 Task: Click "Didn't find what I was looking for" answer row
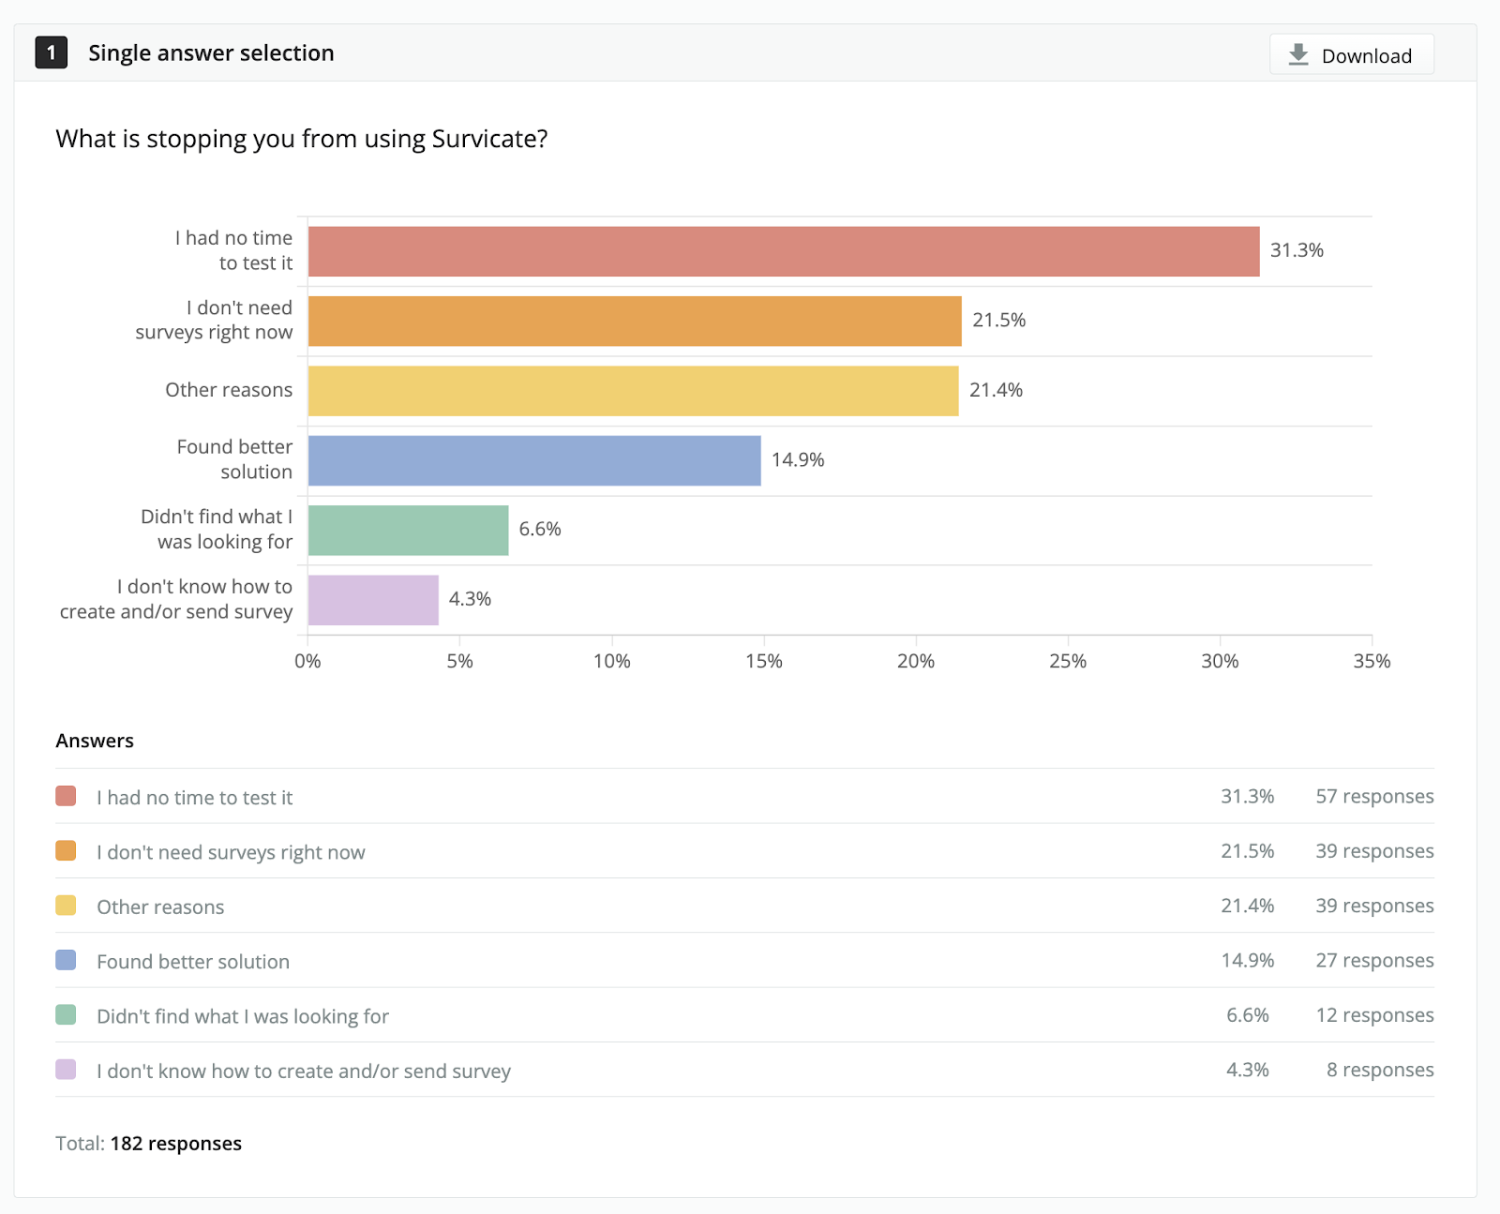pyautogui.click(x=744, y=1015)
